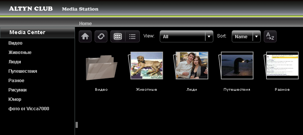Click the sidebar splitter handle

[77, 125]
